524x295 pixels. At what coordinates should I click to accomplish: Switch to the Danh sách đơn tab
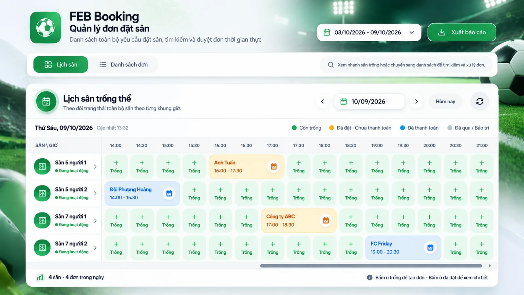[124, 65]
